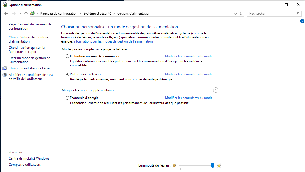Click the Choisir quand éteindre l'écran link
This screenshot has height=172, width=305.
[30, 68]
